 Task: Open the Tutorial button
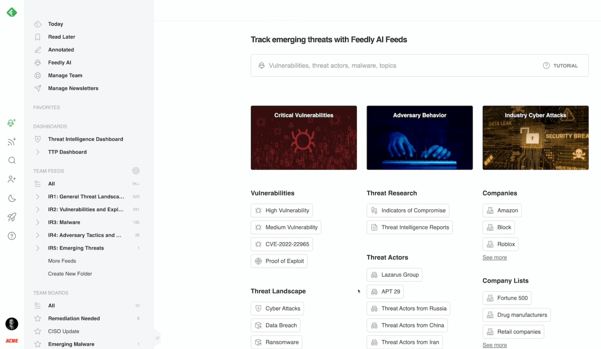560,66
